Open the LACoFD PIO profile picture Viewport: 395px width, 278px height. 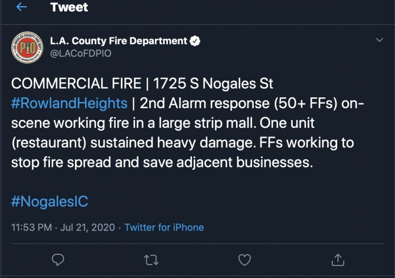click(27, 48)
